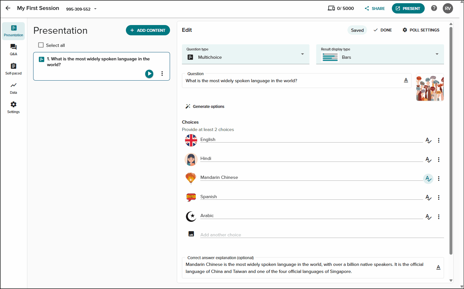Screen dimensions: 464x289
Task: Check the Select all checkbox
Action: (41, 45)
